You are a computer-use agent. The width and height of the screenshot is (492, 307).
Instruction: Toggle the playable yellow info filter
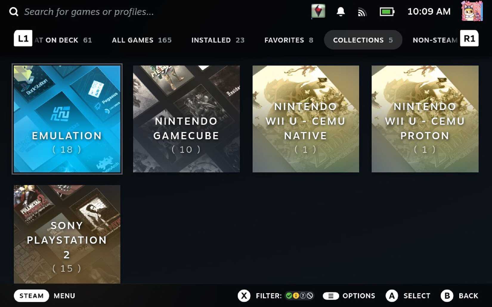click(296, 296)
